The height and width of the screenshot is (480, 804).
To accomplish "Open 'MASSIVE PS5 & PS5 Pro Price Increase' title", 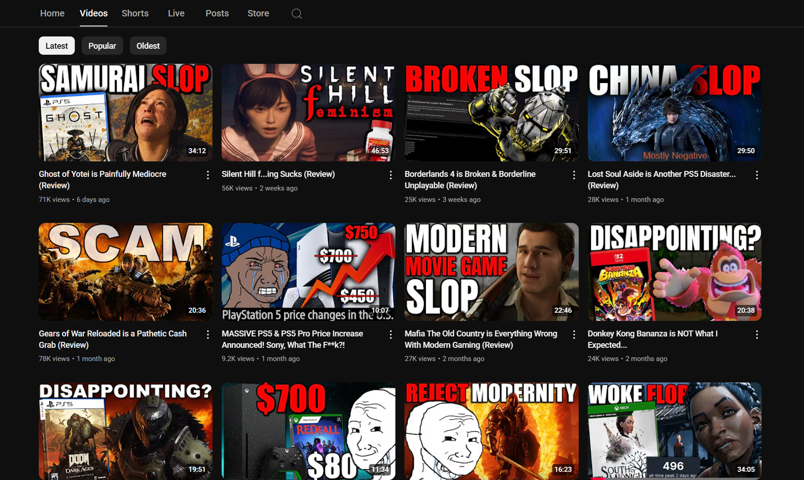I will coord(292,339).
